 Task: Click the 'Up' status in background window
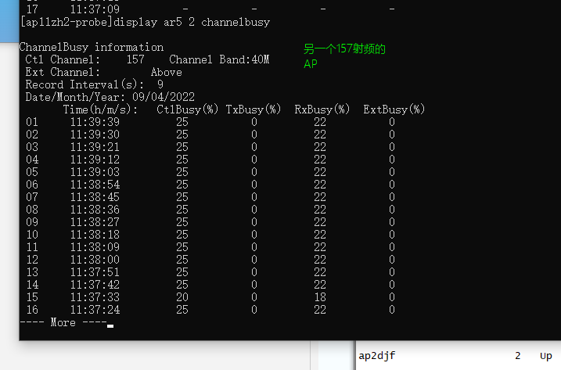tap(546, 356)
